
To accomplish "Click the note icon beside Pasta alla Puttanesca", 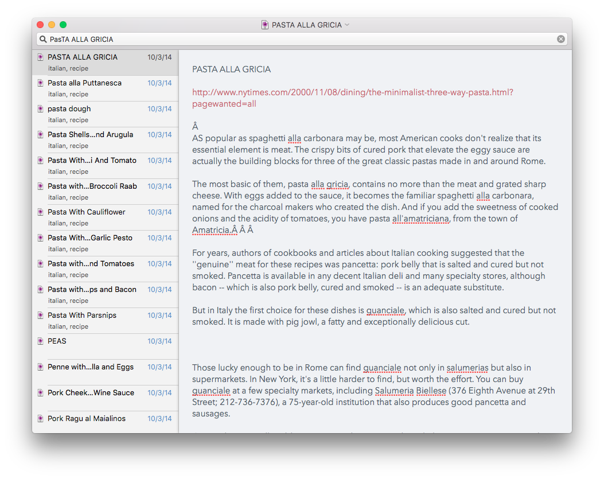I will [41, 83].
